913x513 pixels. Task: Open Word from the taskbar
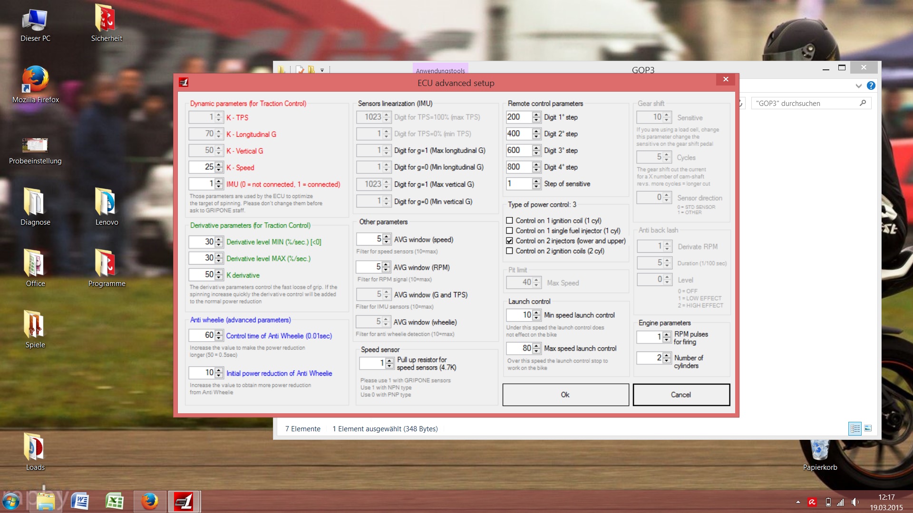coord(80,502)
